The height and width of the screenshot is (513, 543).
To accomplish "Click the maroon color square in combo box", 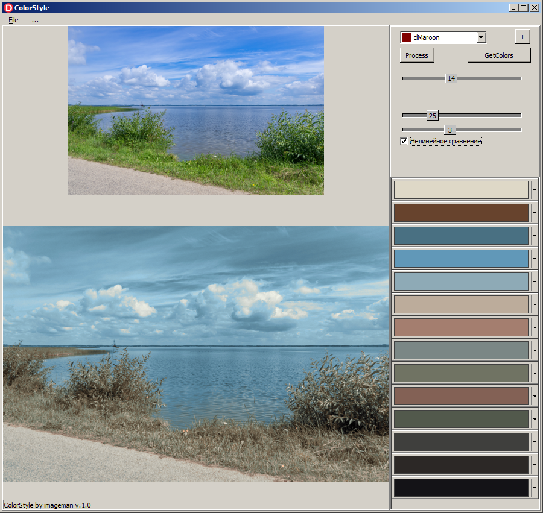I will [407, 37].
